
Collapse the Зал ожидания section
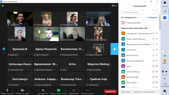click(138, 17)
